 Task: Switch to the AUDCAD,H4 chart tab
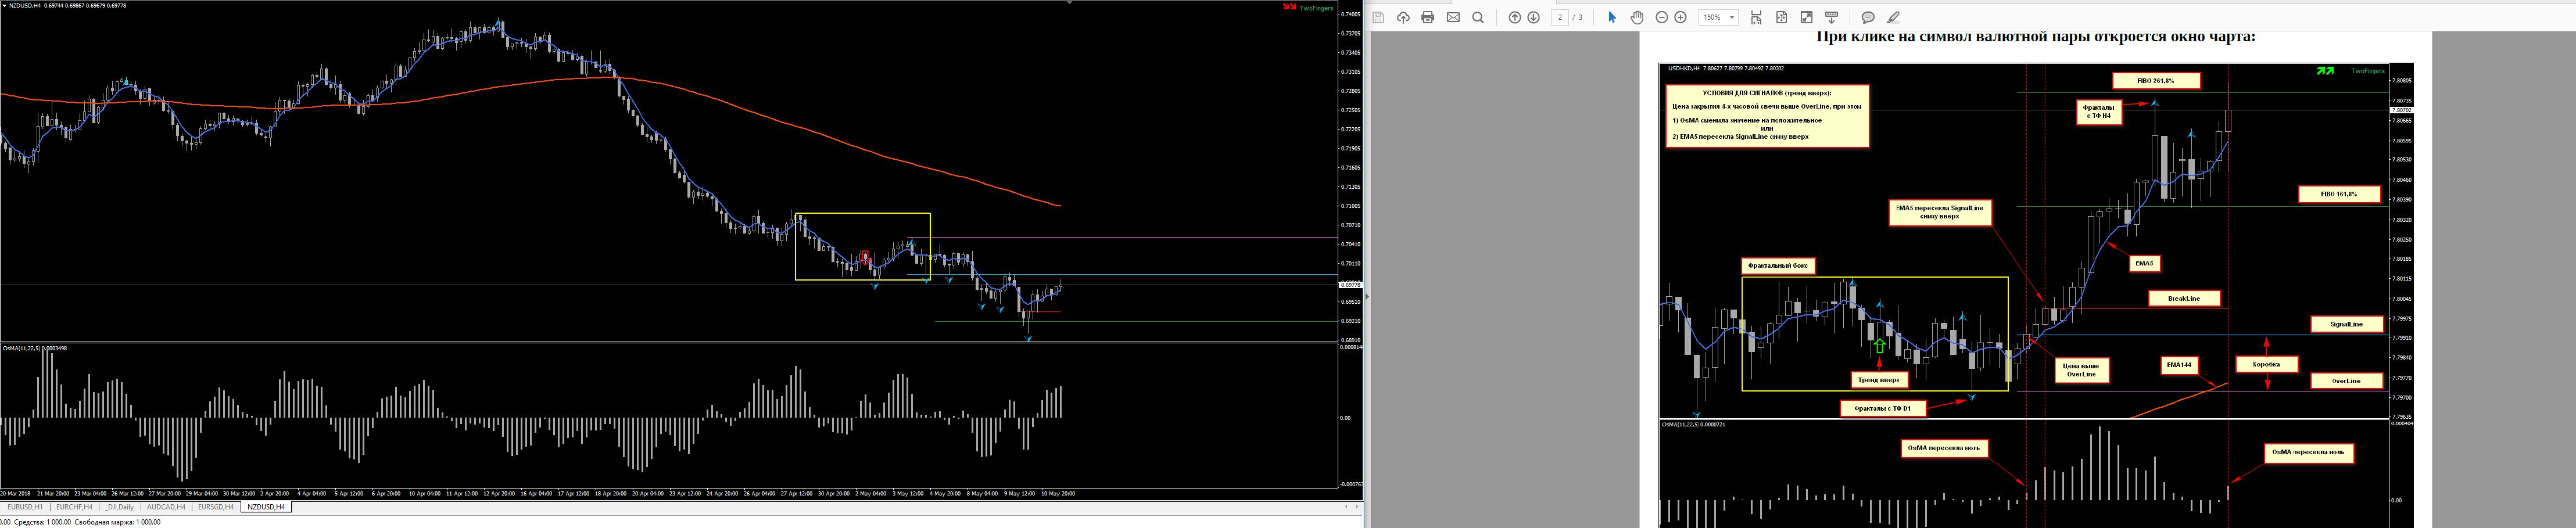(x=166, y=507)
